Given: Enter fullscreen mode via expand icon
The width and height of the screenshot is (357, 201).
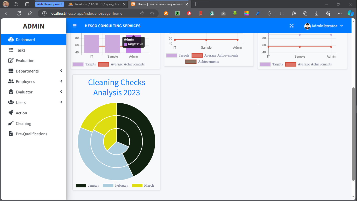Looking at the screenshot, I should [291, 26].
